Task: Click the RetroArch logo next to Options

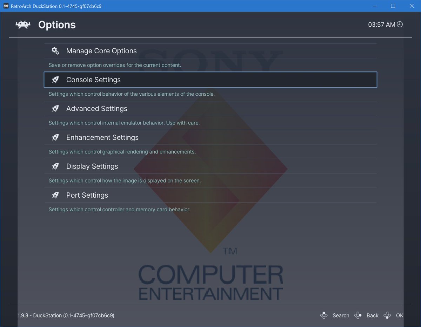Action: 22,25
